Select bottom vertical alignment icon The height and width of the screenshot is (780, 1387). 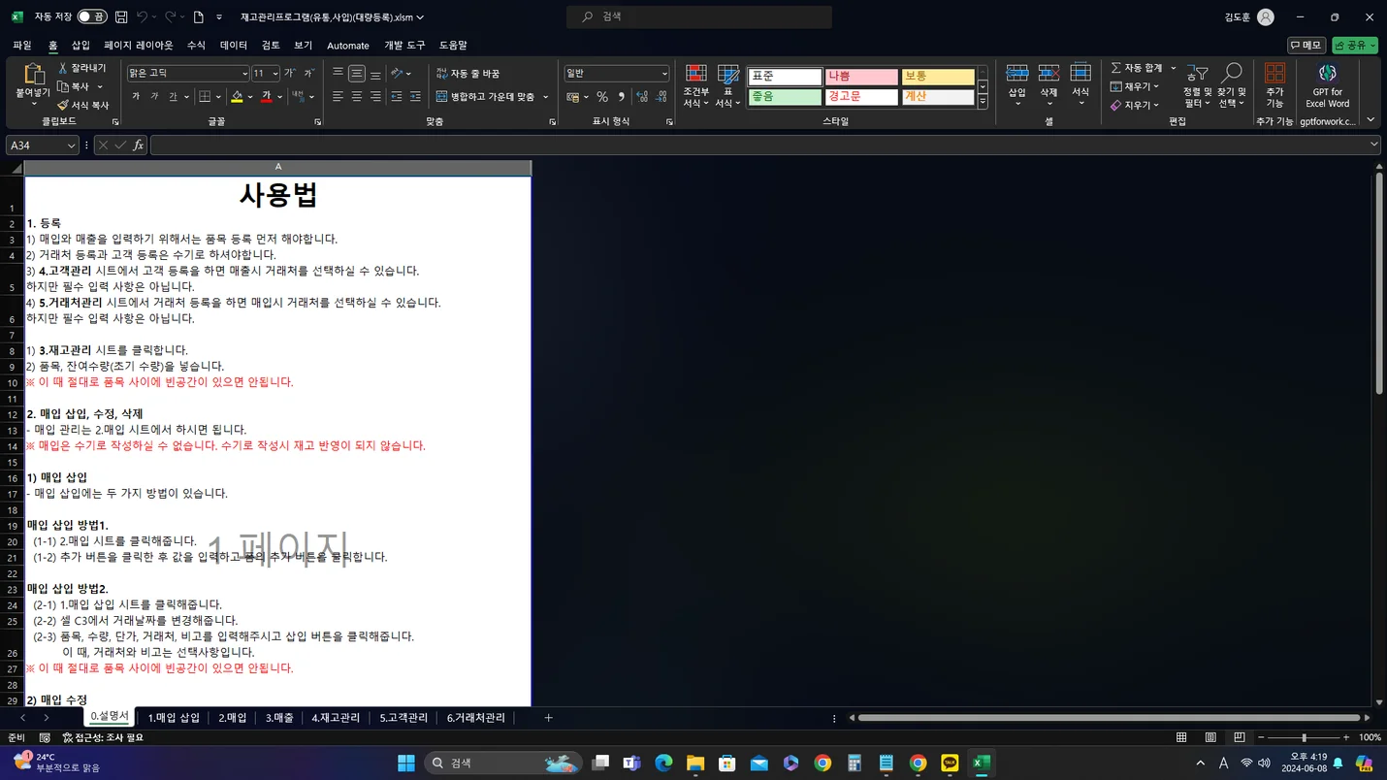tap(375, 74)
